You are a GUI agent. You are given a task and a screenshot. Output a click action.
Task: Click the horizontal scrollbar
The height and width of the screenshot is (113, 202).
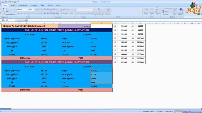click(x=106, y=109)
